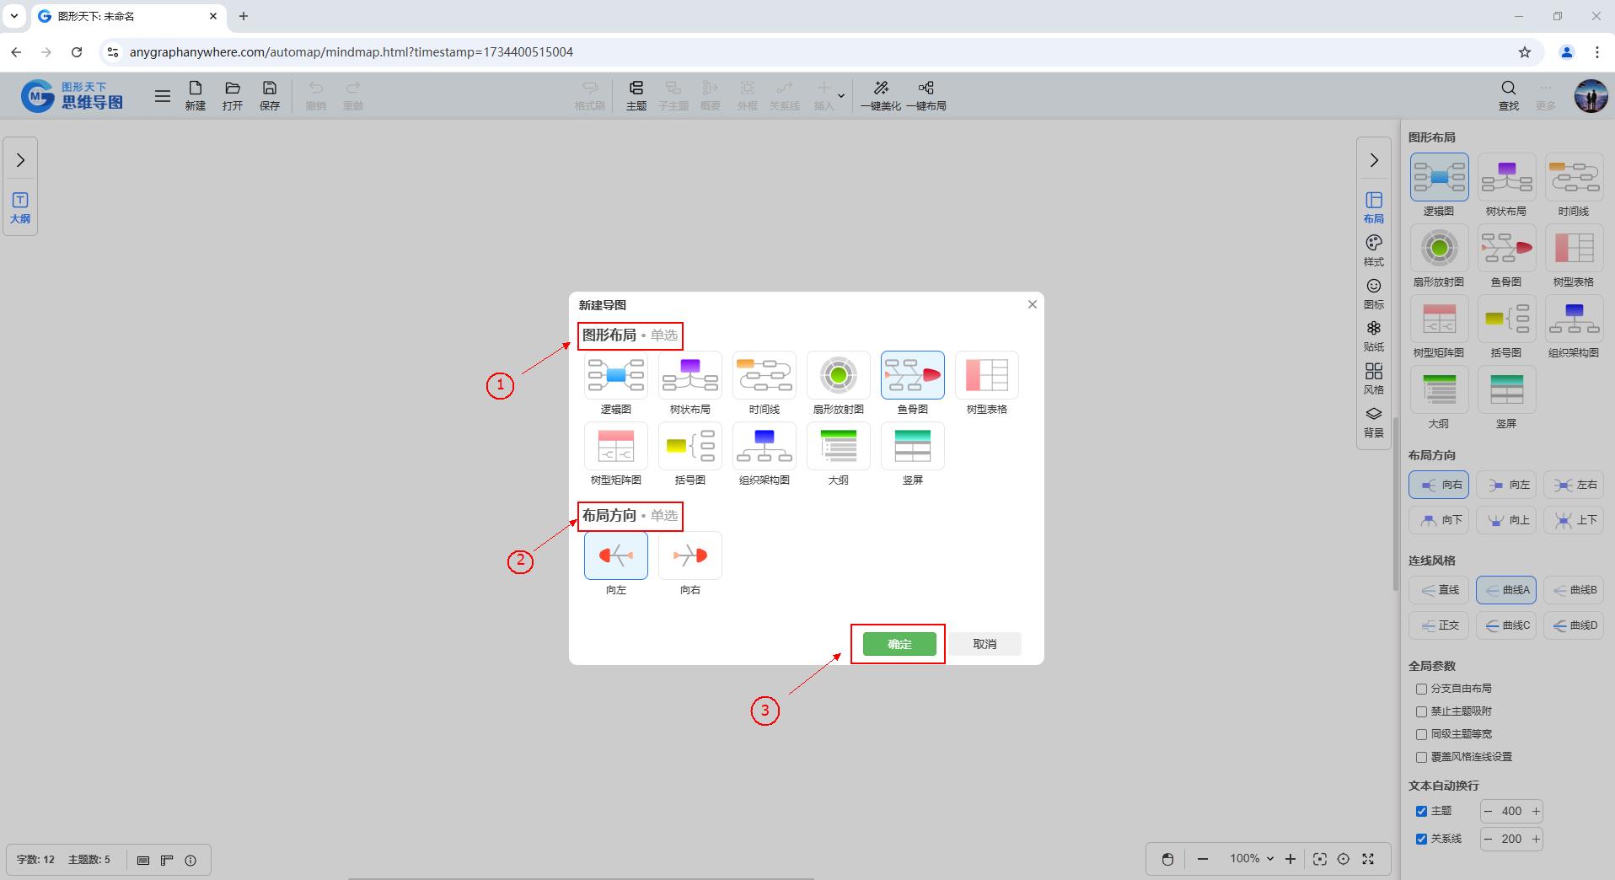The width and height of the screenshot is (1615, 880).
Task: Check the 同级主题等宽 option
Action: (1421, 734)
